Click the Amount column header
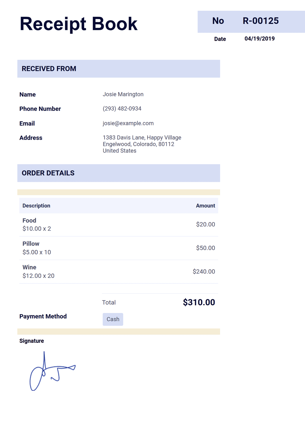The height and width of the screenshot is (432, 305). coord(205,206)
